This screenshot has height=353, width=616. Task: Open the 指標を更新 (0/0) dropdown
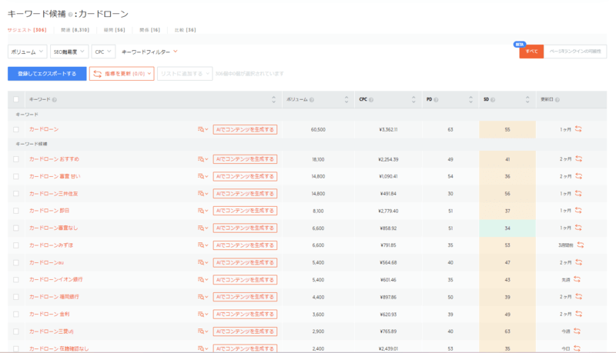(x=122, y=73)
